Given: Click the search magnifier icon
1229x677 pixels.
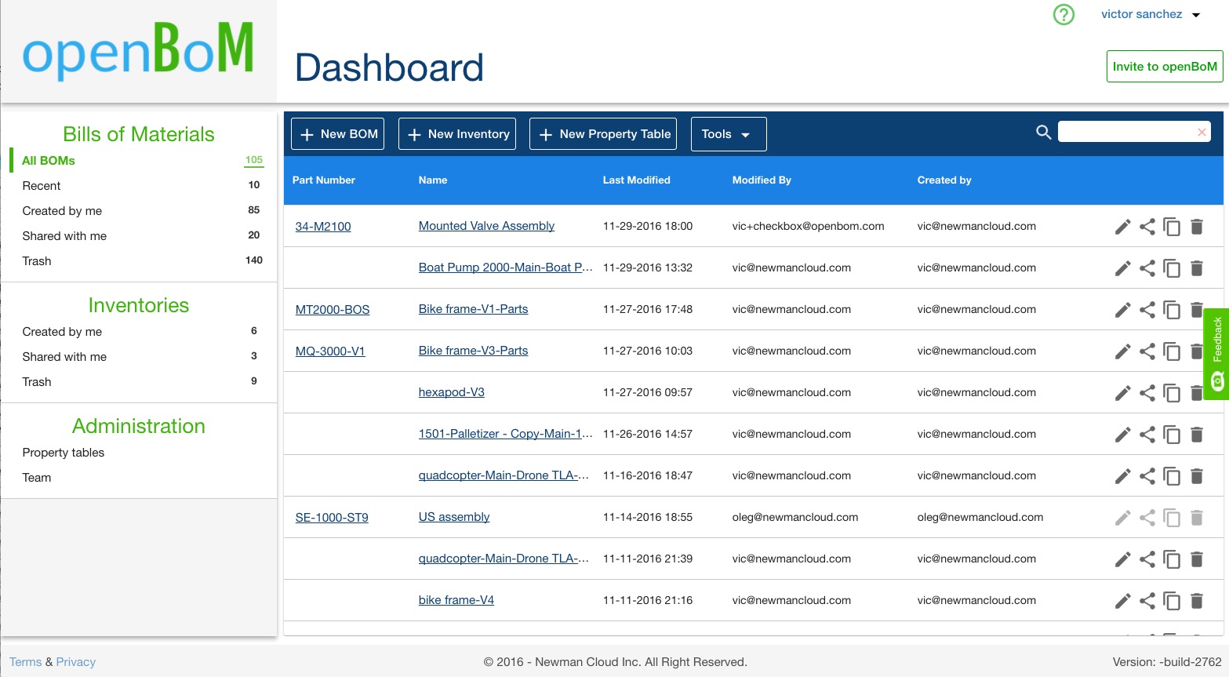Looking at the screenshot, I should [1043, 132].
